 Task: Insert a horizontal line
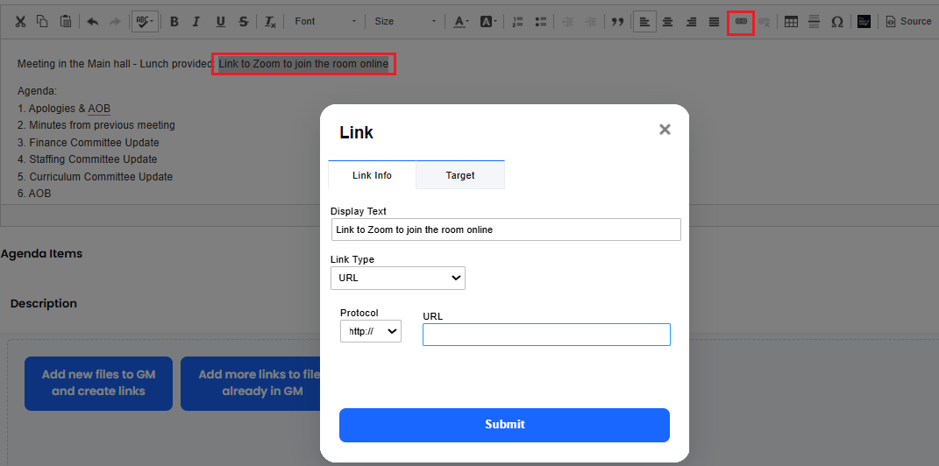[x=814, y=22]
